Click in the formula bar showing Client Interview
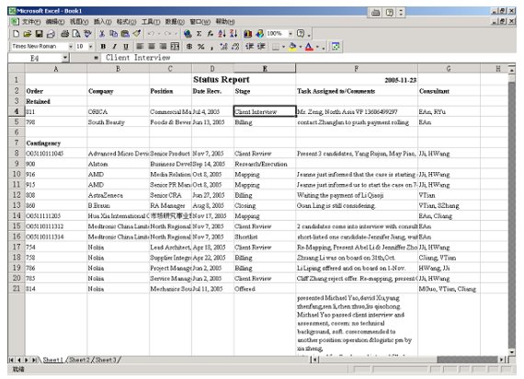524x379 pixels. pos(307,58)
